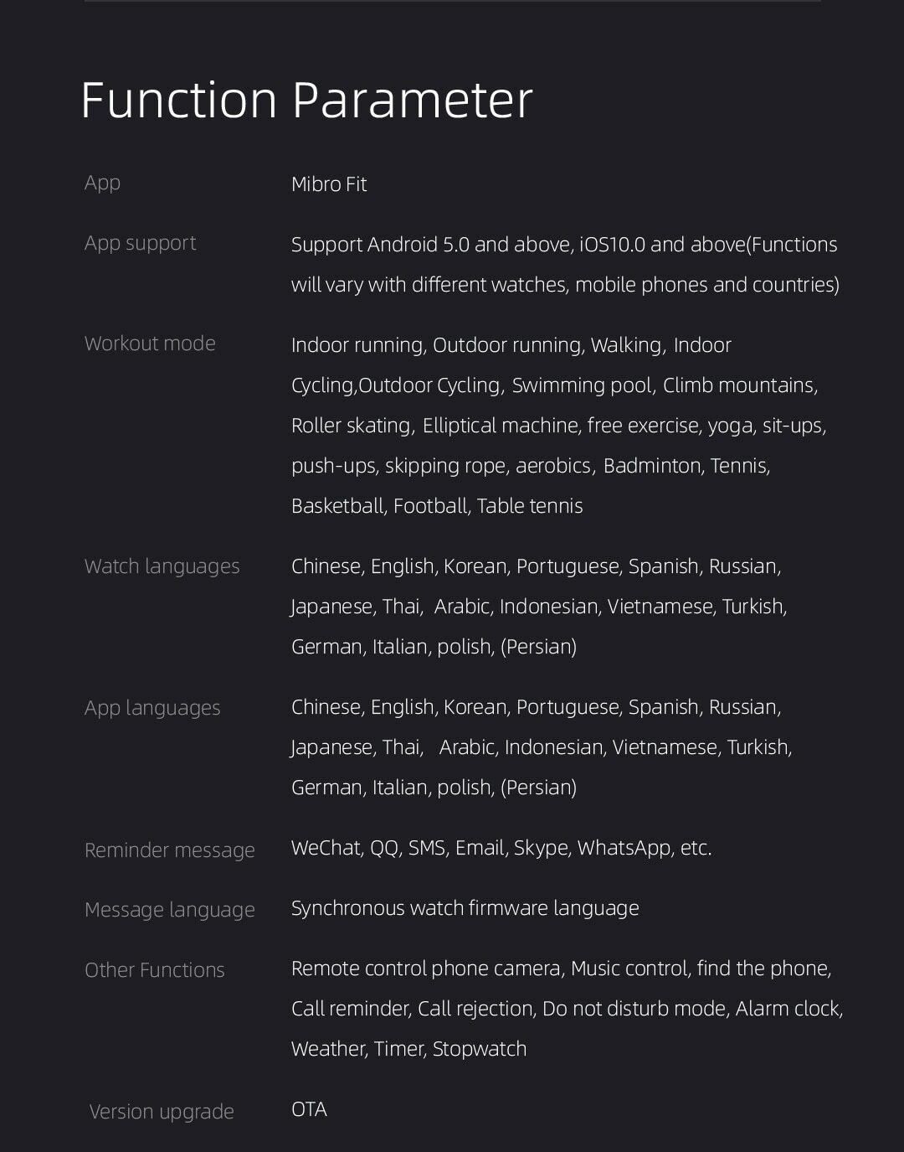
Task: Select the Workout mode label
Action: point(150,344)
